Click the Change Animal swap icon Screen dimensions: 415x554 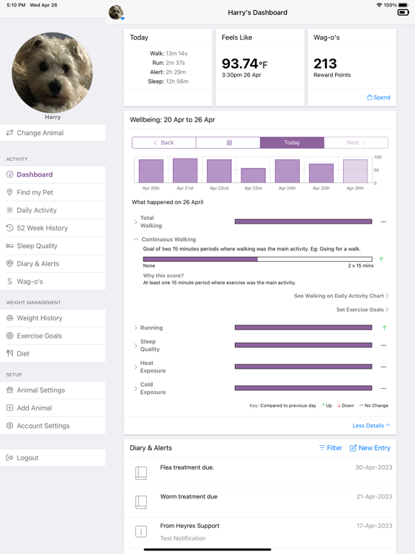click(10, 133)
